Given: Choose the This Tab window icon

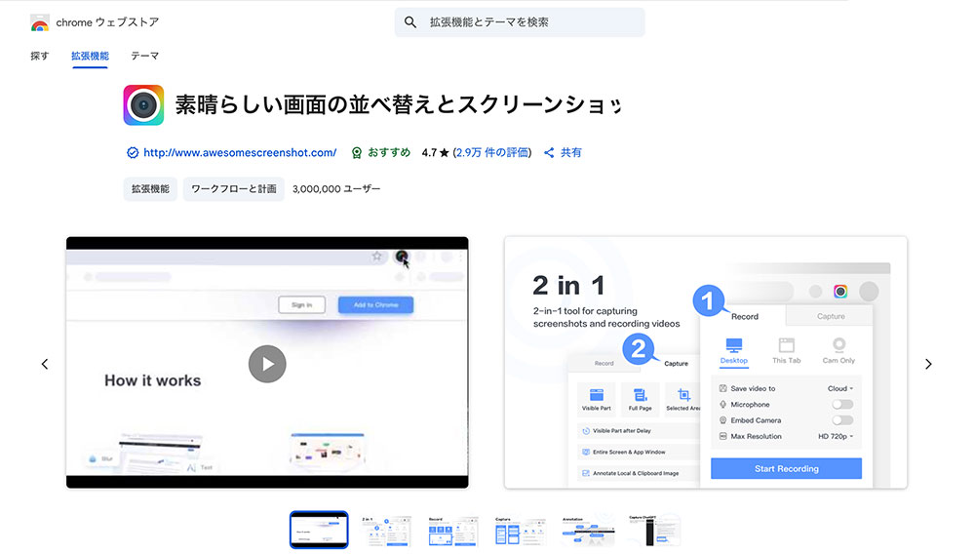Looking at the screenshot, I should tap(786, 346).
